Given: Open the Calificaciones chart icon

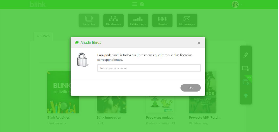Looking at the screenshot, I should pos(138,21).
